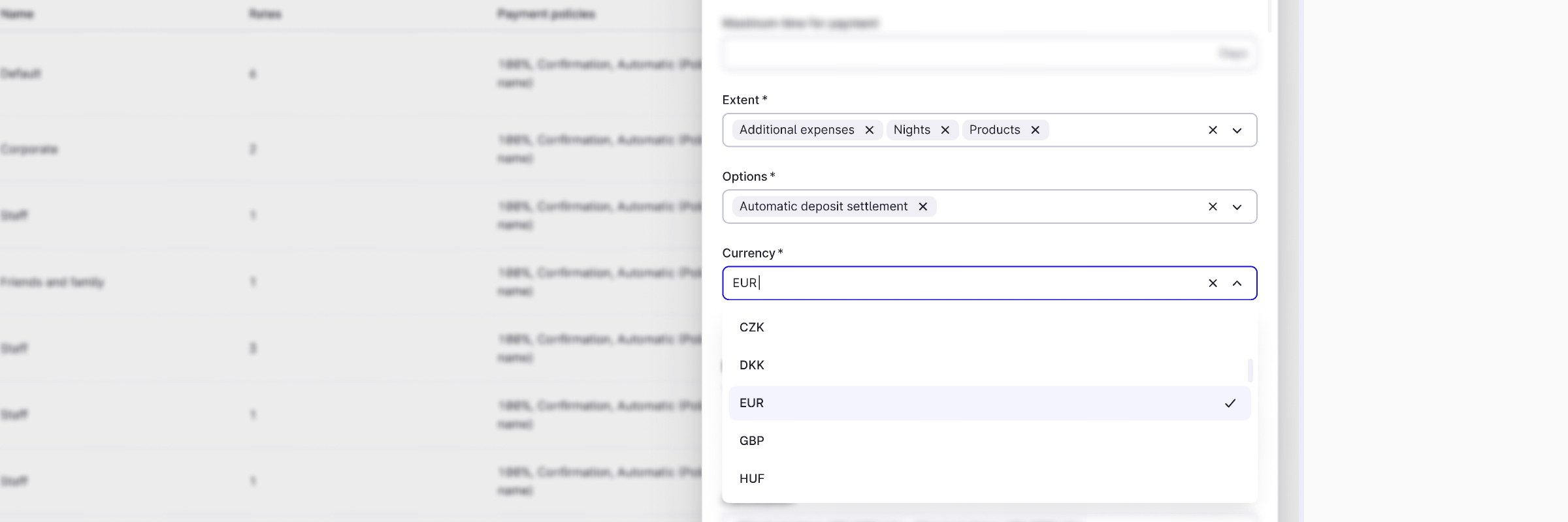This screenshot has height=522, width=1568.
Task: Collapse the Currency dropdown list
Action: (1237, 283)
